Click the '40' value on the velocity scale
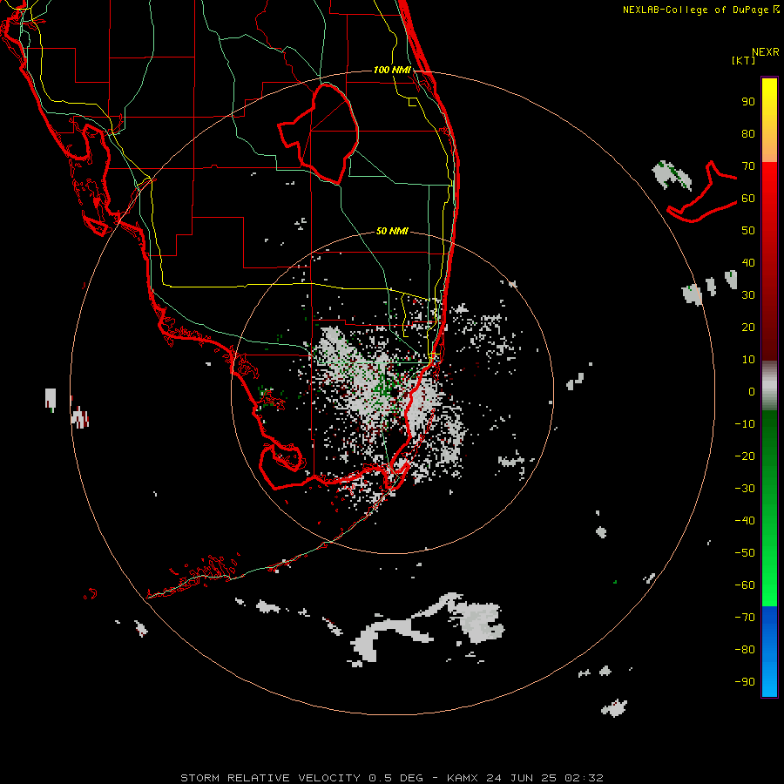The width and height of the screenshot is (784, 784). [x=748, y=263]
